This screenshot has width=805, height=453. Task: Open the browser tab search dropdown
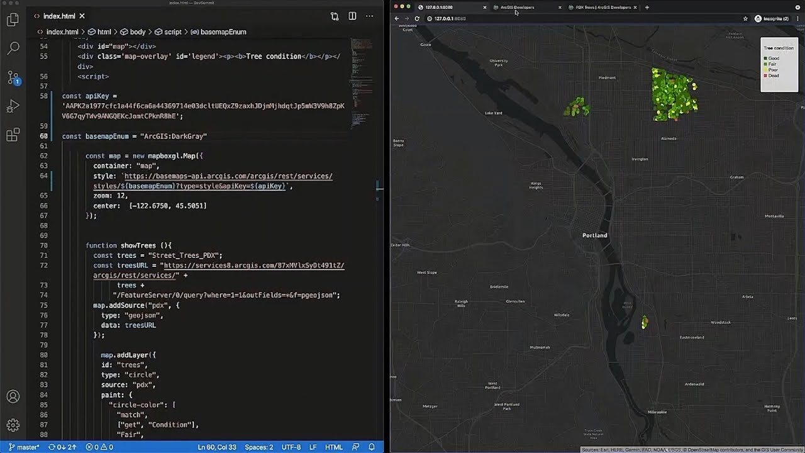click(797, 7)
